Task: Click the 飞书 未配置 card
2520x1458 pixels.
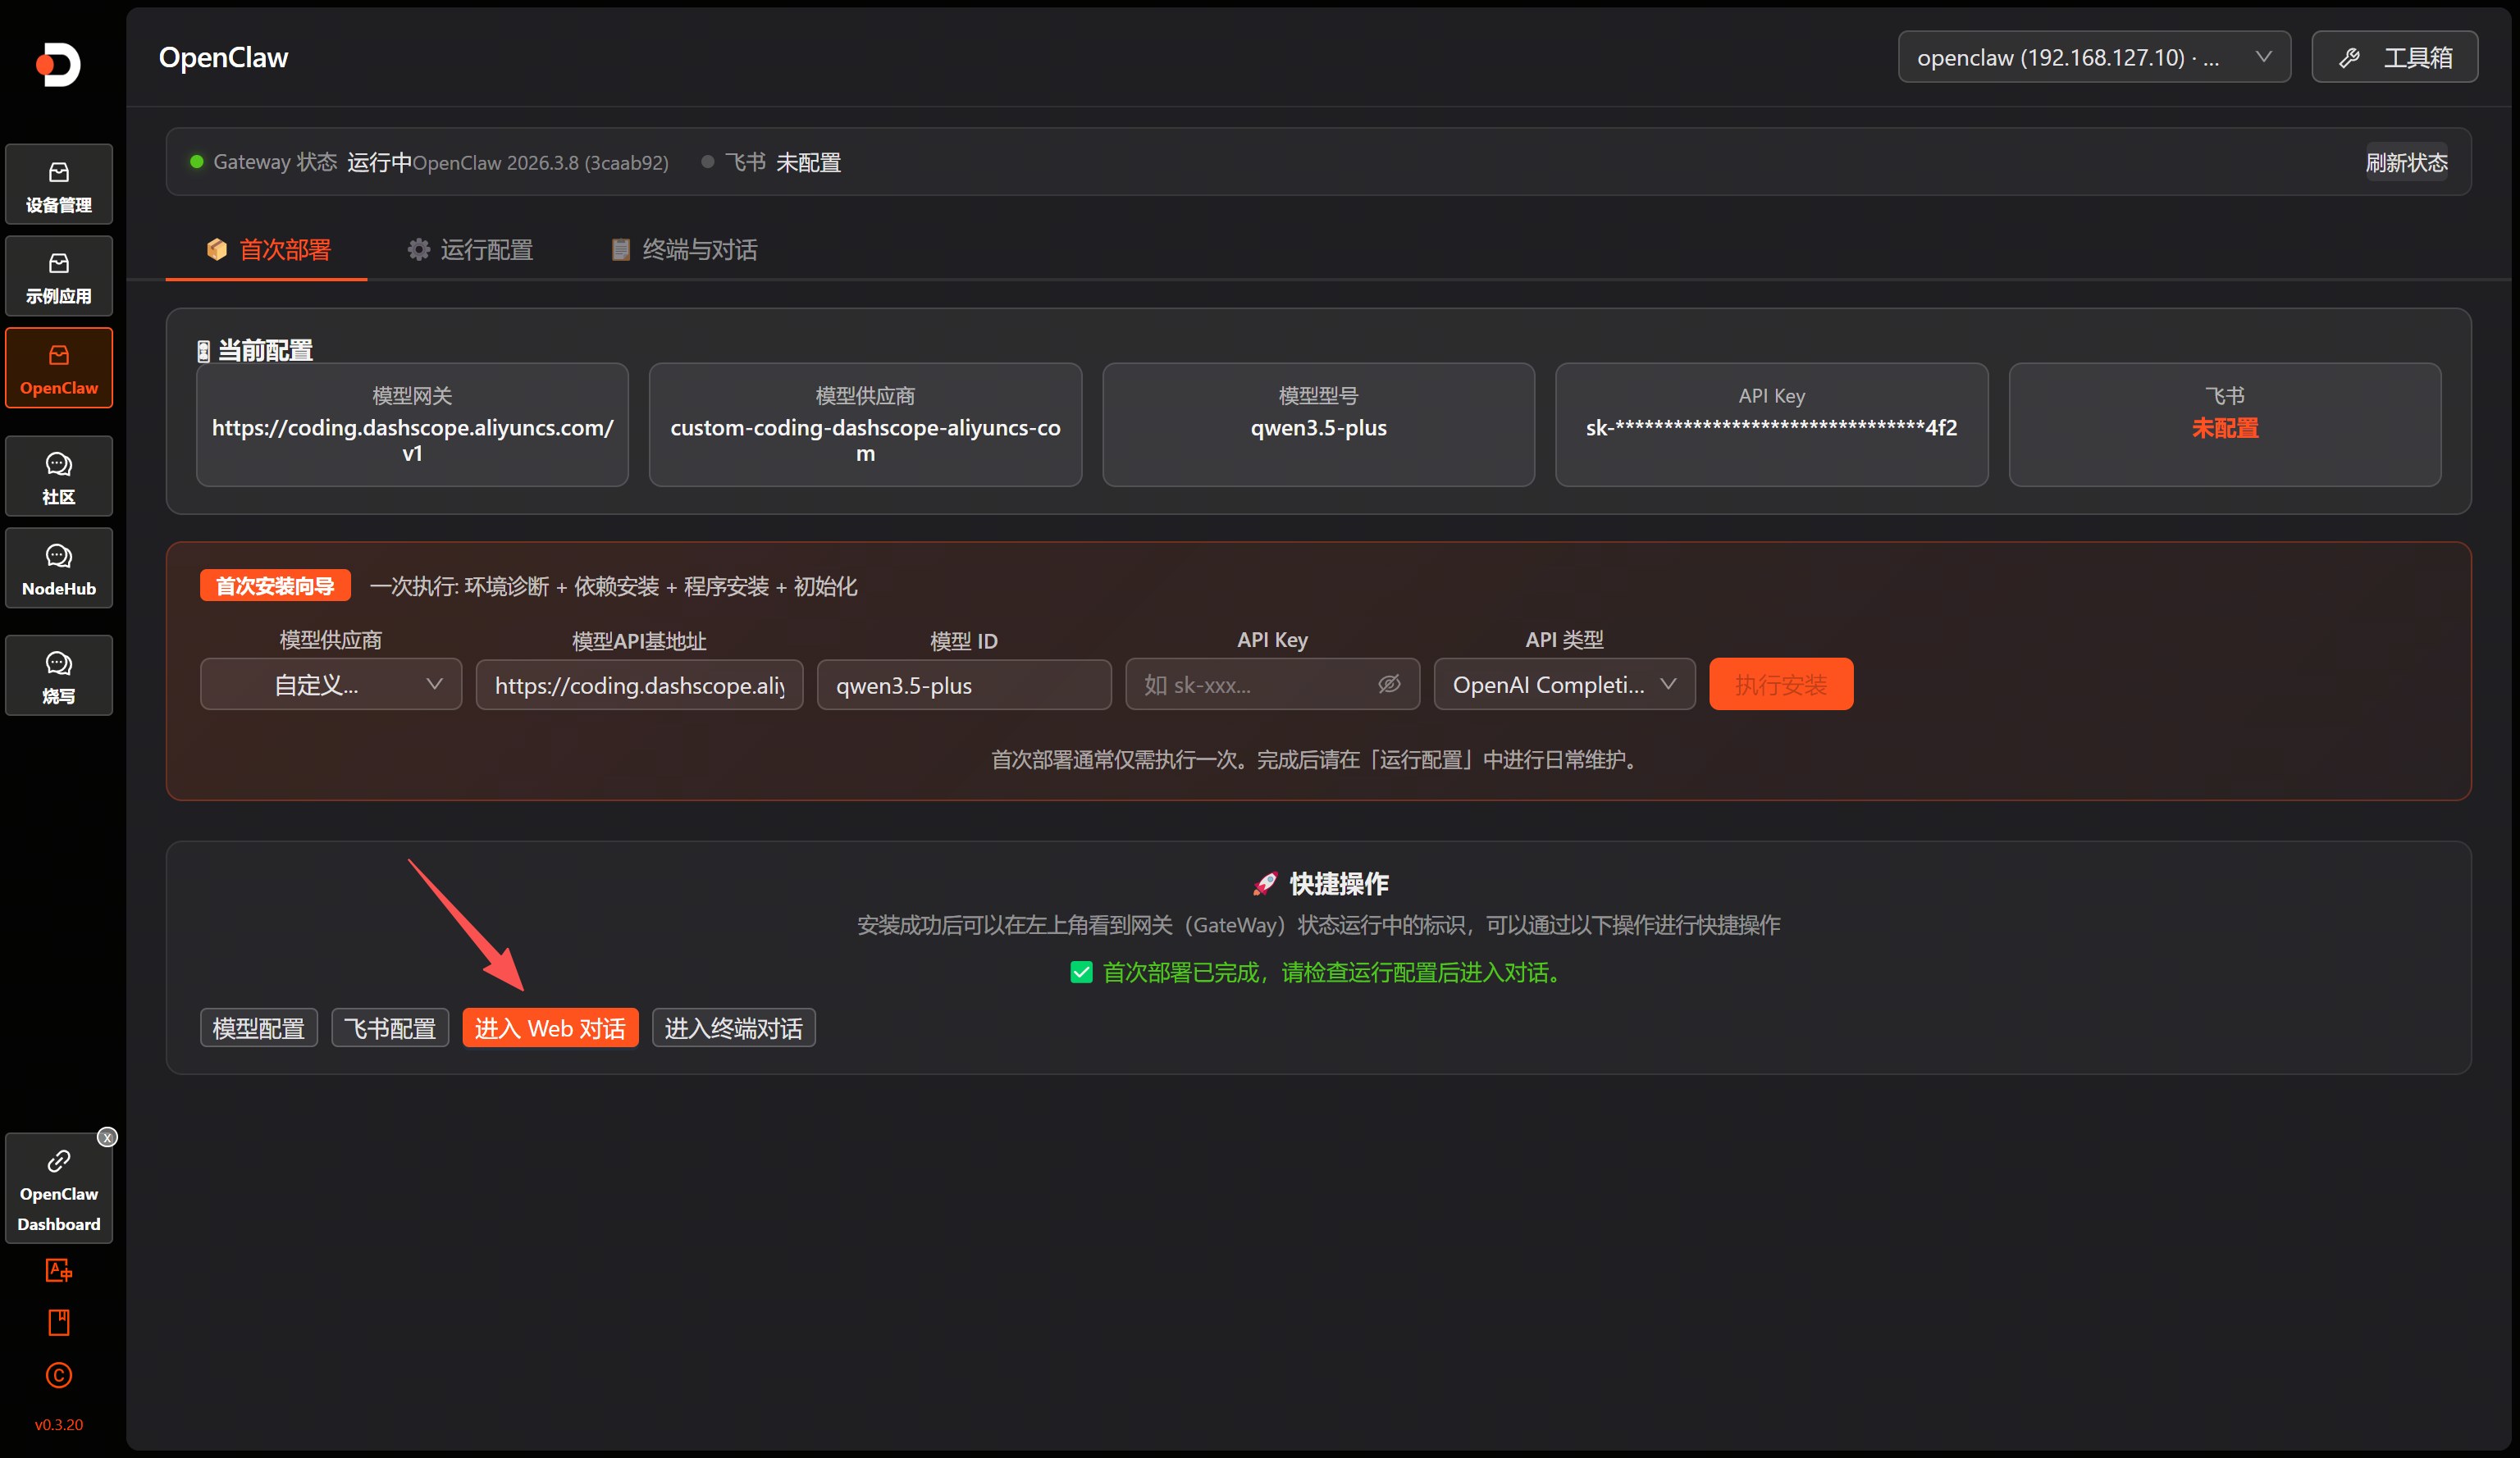Action: coord(2225,425)
